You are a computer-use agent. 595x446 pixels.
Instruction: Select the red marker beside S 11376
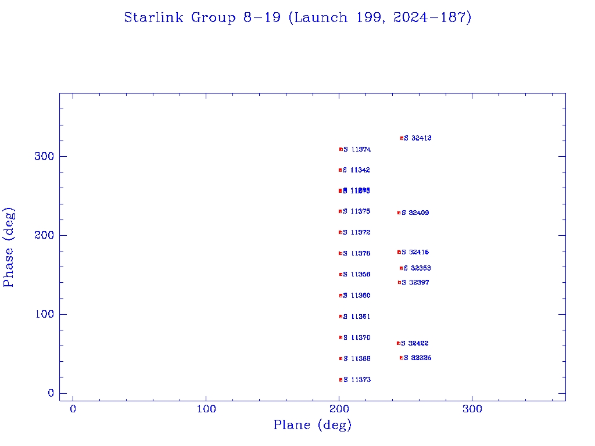coord(340,253)
